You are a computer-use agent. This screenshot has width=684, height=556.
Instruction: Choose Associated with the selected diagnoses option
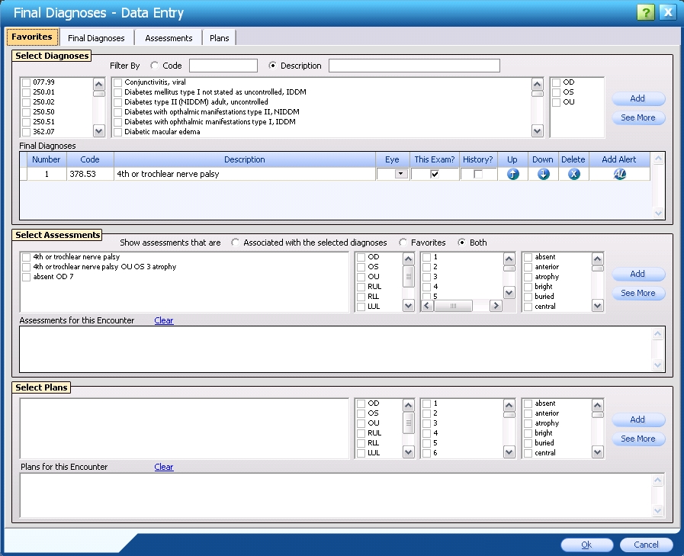236,243
